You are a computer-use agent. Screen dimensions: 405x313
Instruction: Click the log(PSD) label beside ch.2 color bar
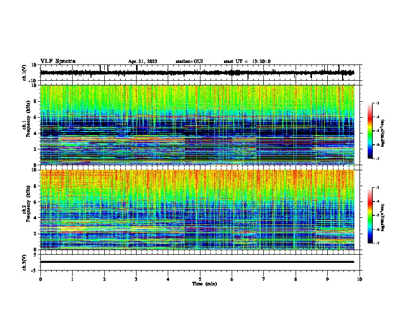tap(383, 218)
